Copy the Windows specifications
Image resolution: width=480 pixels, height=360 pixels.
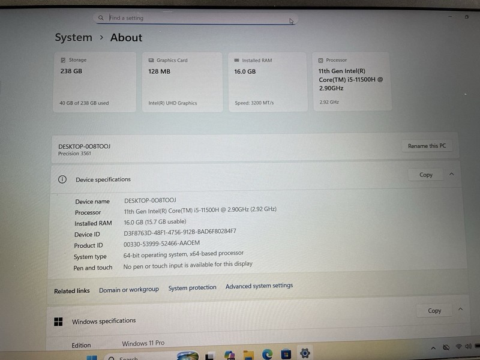pyautogui.click(x=434, y=311)
